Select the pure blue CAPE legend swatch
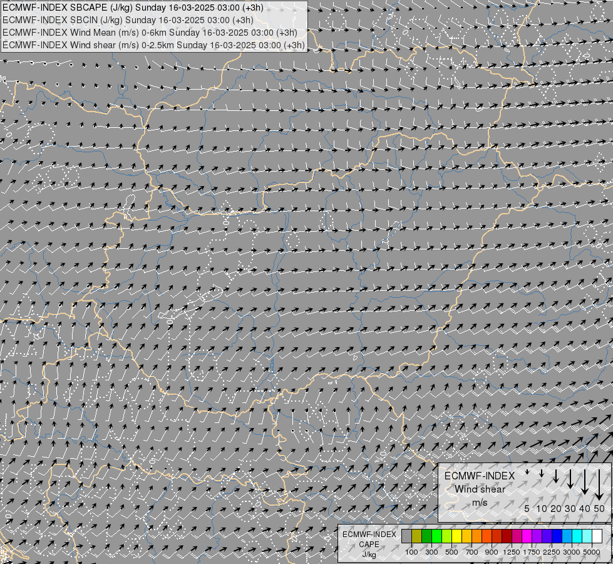 (557, 536)
